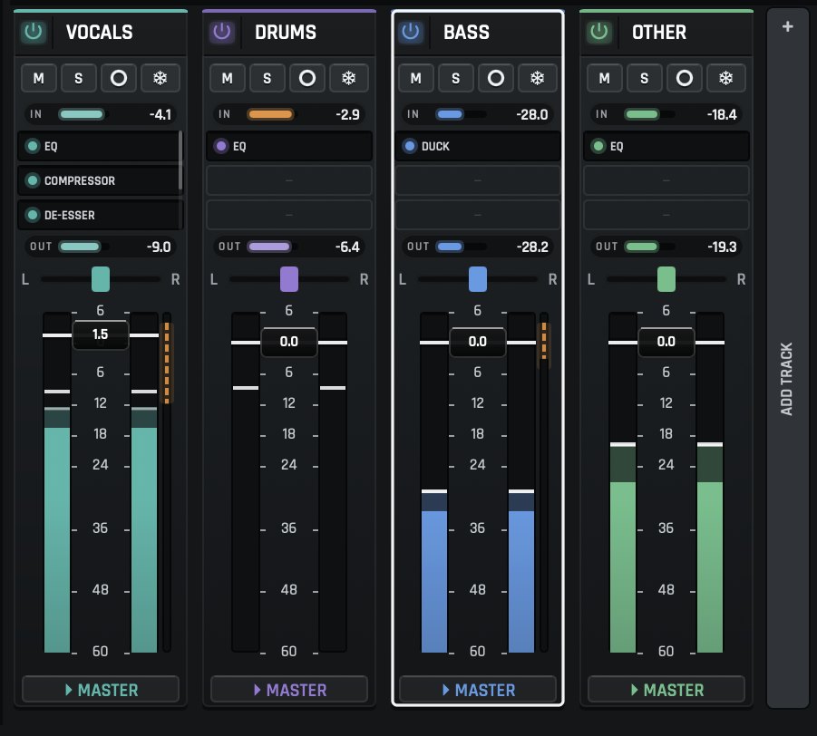Toggle power on the VOCALS track

[34, 32]
